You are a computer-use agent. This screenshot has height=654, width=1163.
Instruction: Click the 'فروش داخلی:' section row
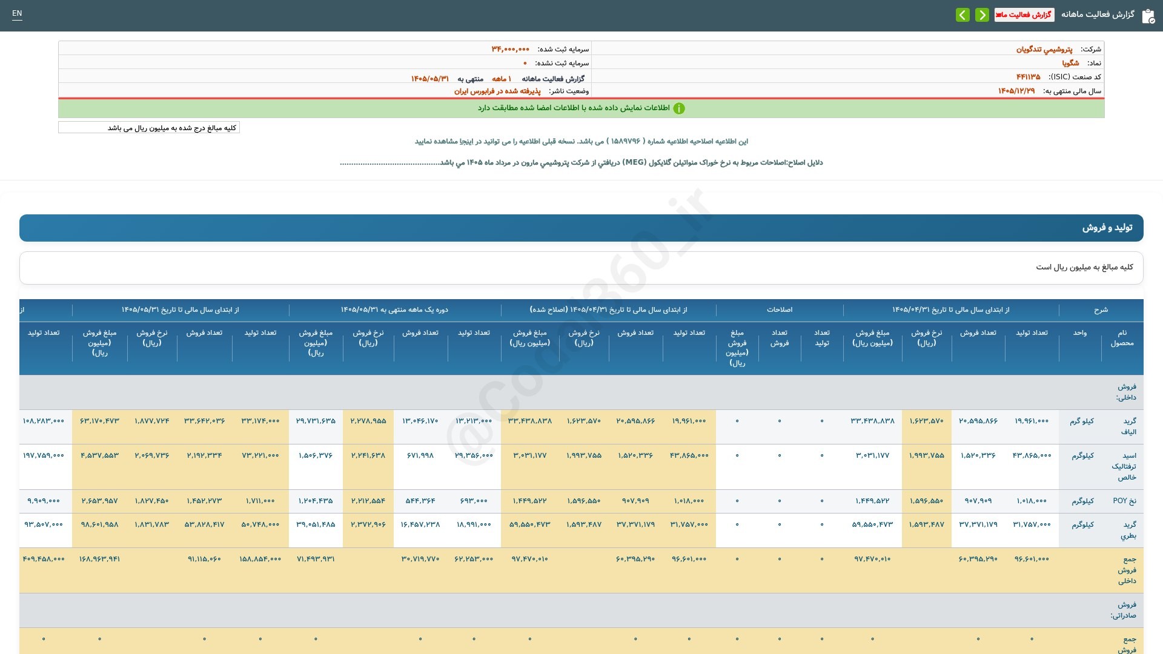(581, 392)
